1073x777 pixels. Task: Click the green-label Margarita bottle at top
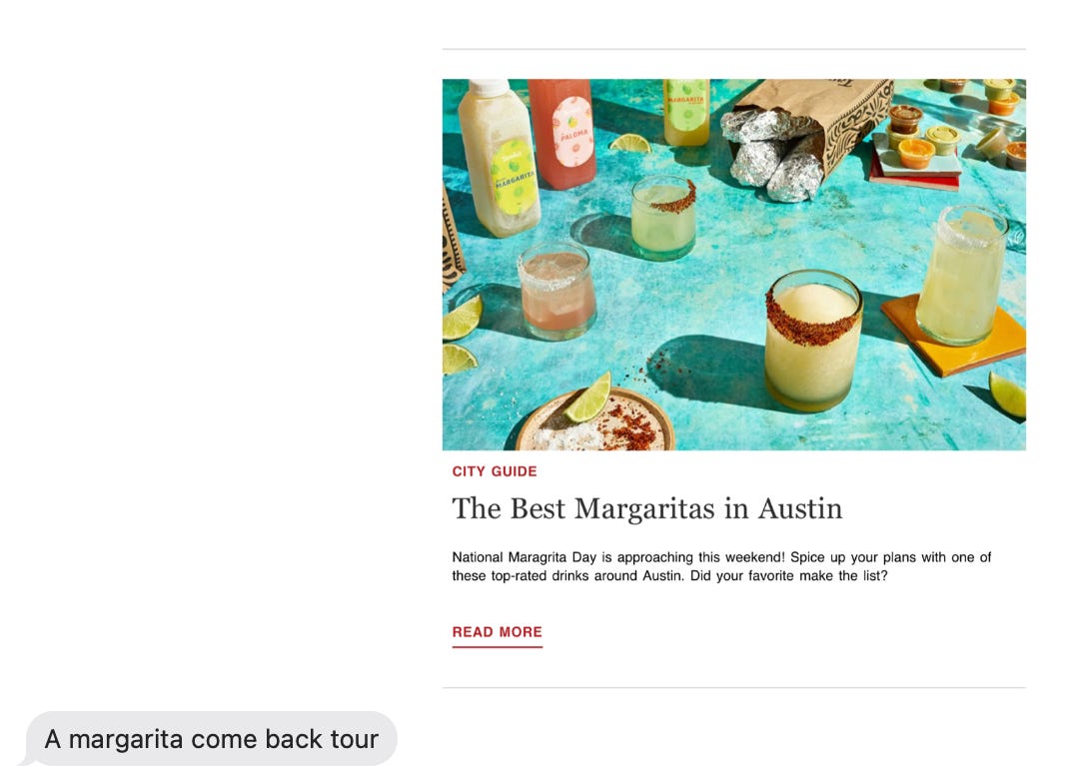pos(686,112)
